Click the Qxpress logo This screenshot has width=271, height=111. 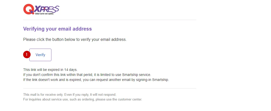[41, 9]
